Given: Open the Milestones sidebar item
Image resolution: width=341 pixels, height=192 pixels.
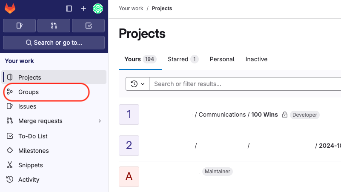Looking at the screenshot, I should [33, 151].
